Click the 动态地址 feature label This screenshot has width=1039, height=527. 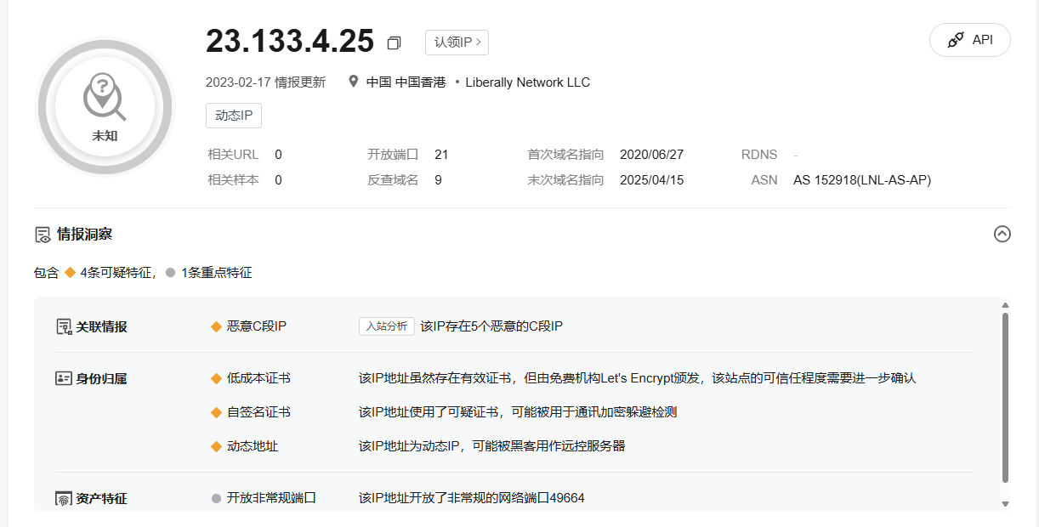click(x=253, y=446)
